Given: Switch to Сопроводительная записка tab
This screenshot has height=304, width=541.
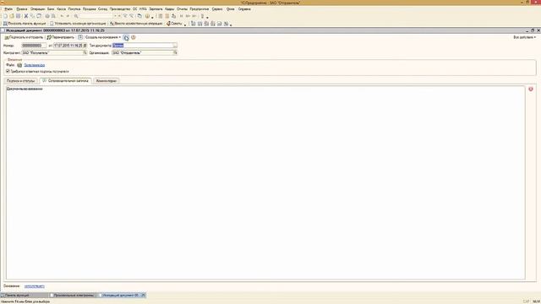Looking at the screenshot, I should pos(66,81).
